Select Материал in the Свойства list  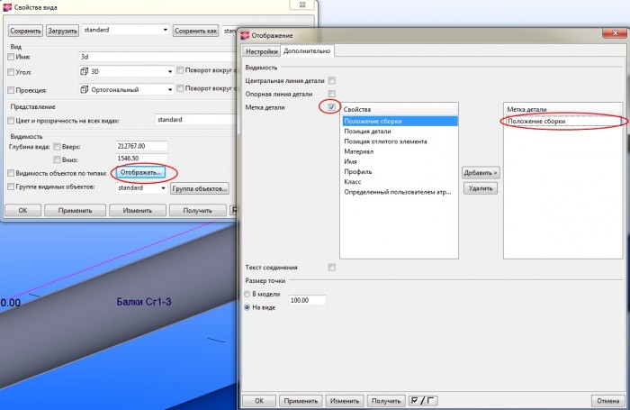(360, 151)
